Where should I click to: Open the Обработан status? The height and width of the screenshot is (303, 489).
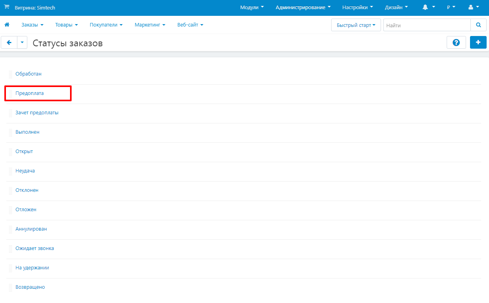(x=28, y=74)
